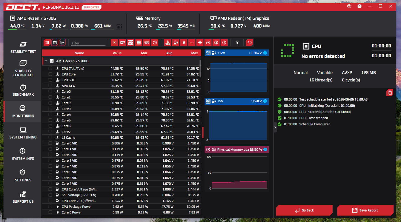
Task: Tick the CPU (Tctl/Tdie) checkbox
Action: point(50,68)
